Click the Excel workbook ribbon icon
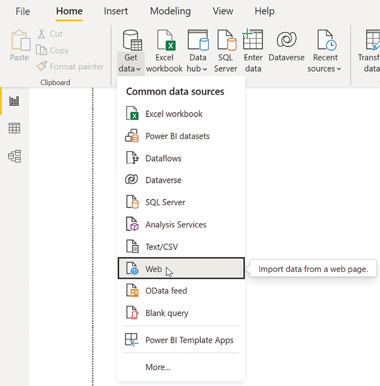Screen dimensions: 380x386 pyautogui.click(x=166, y=40)
